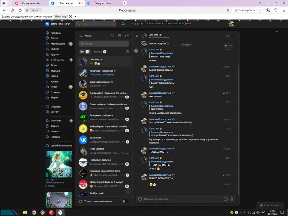Open emoji picker in message field

(226, 199)
